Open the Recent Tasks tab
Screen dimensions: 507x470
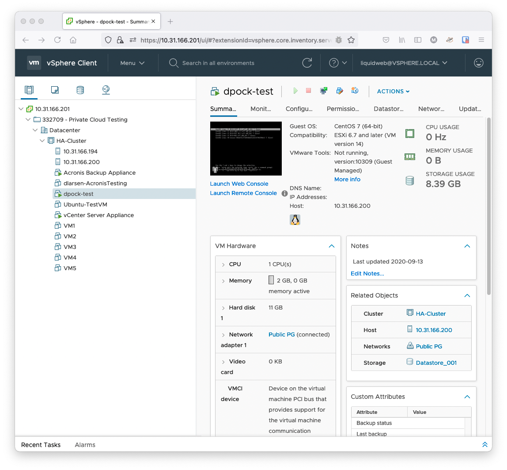41,445
